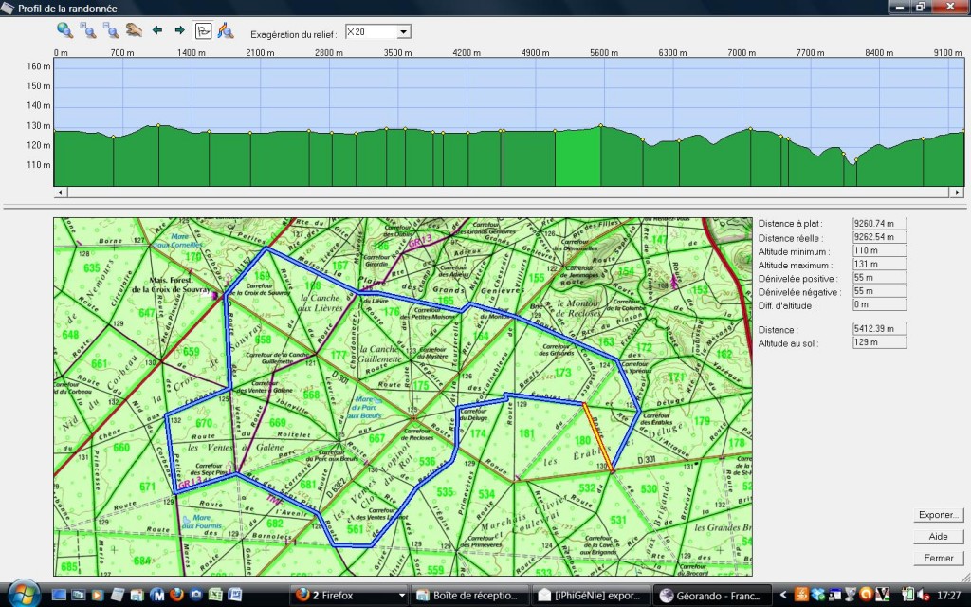Select the zoom out magnifier tool
971x607 pixels.
[111, 30]
